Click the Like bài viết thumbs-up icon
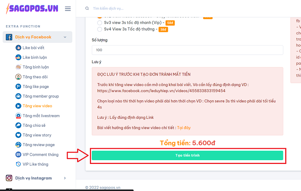301x191 pixels. coord(18,48)
